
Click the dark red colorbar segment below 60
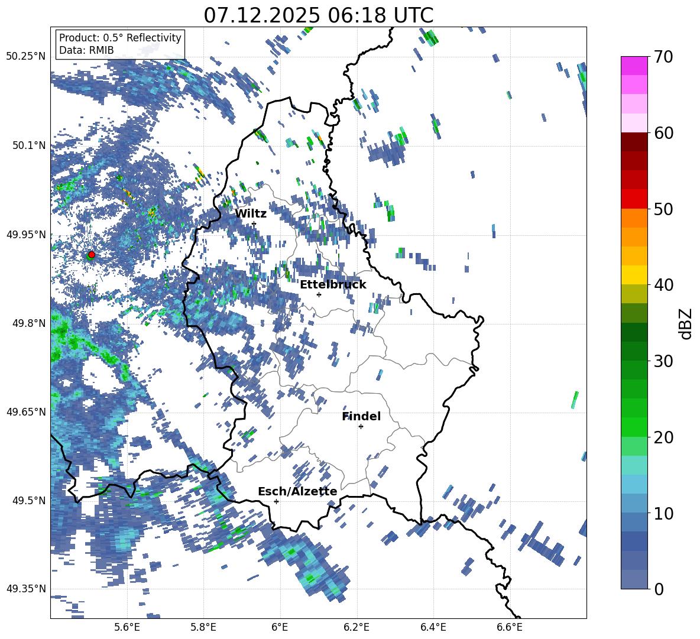(x=634, y=142)
